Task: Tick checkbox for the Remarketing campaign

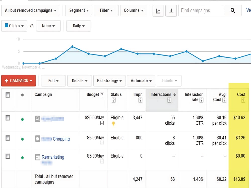Action: tap(8, 156)
